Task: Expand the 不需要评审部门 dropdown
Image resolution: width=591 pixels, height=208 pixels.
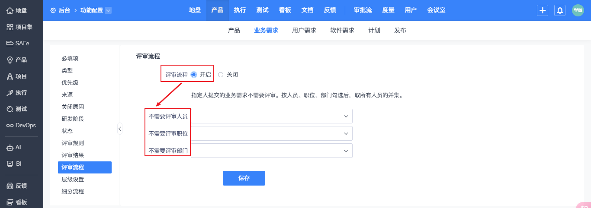Action: point(272,151)
